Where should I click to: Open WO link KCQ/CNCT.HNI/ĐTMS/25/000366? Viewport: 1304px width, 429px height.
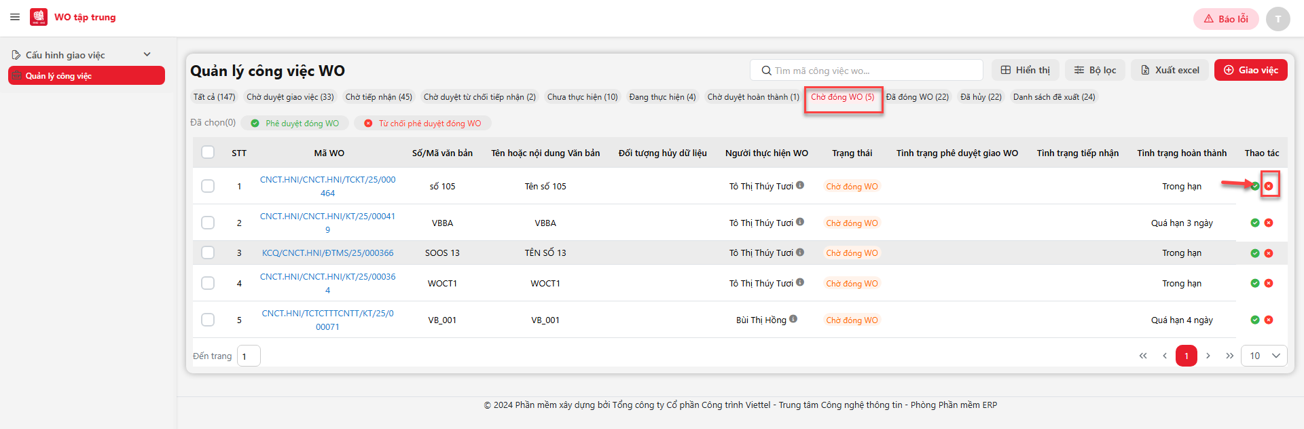(328, 253)
